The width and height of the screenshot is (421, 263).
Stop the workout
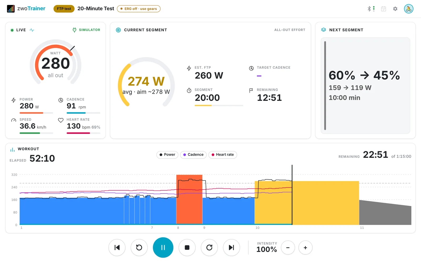tap(187, 247)
